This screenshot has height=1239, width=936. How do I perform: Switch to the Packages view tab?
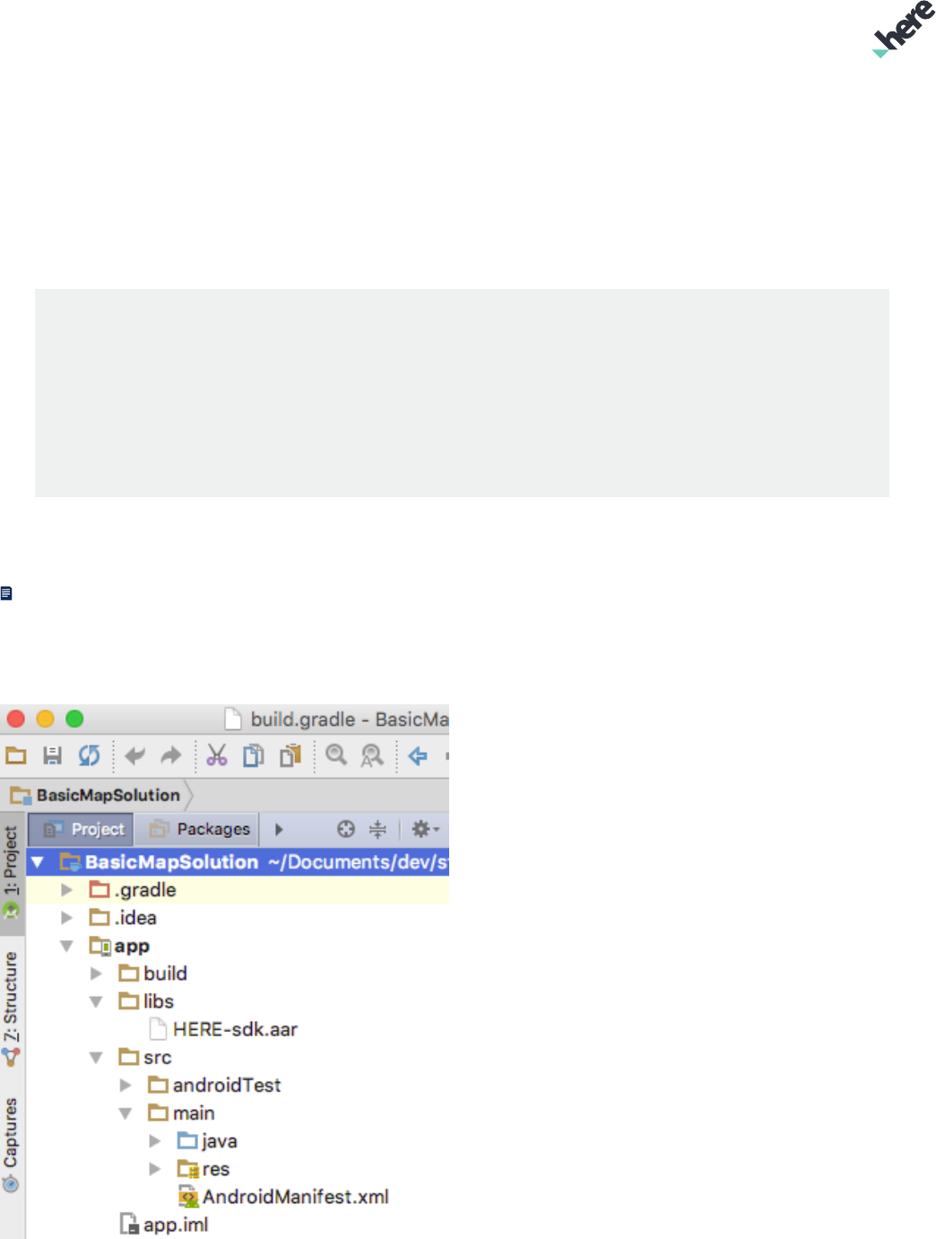pos(199,829)
